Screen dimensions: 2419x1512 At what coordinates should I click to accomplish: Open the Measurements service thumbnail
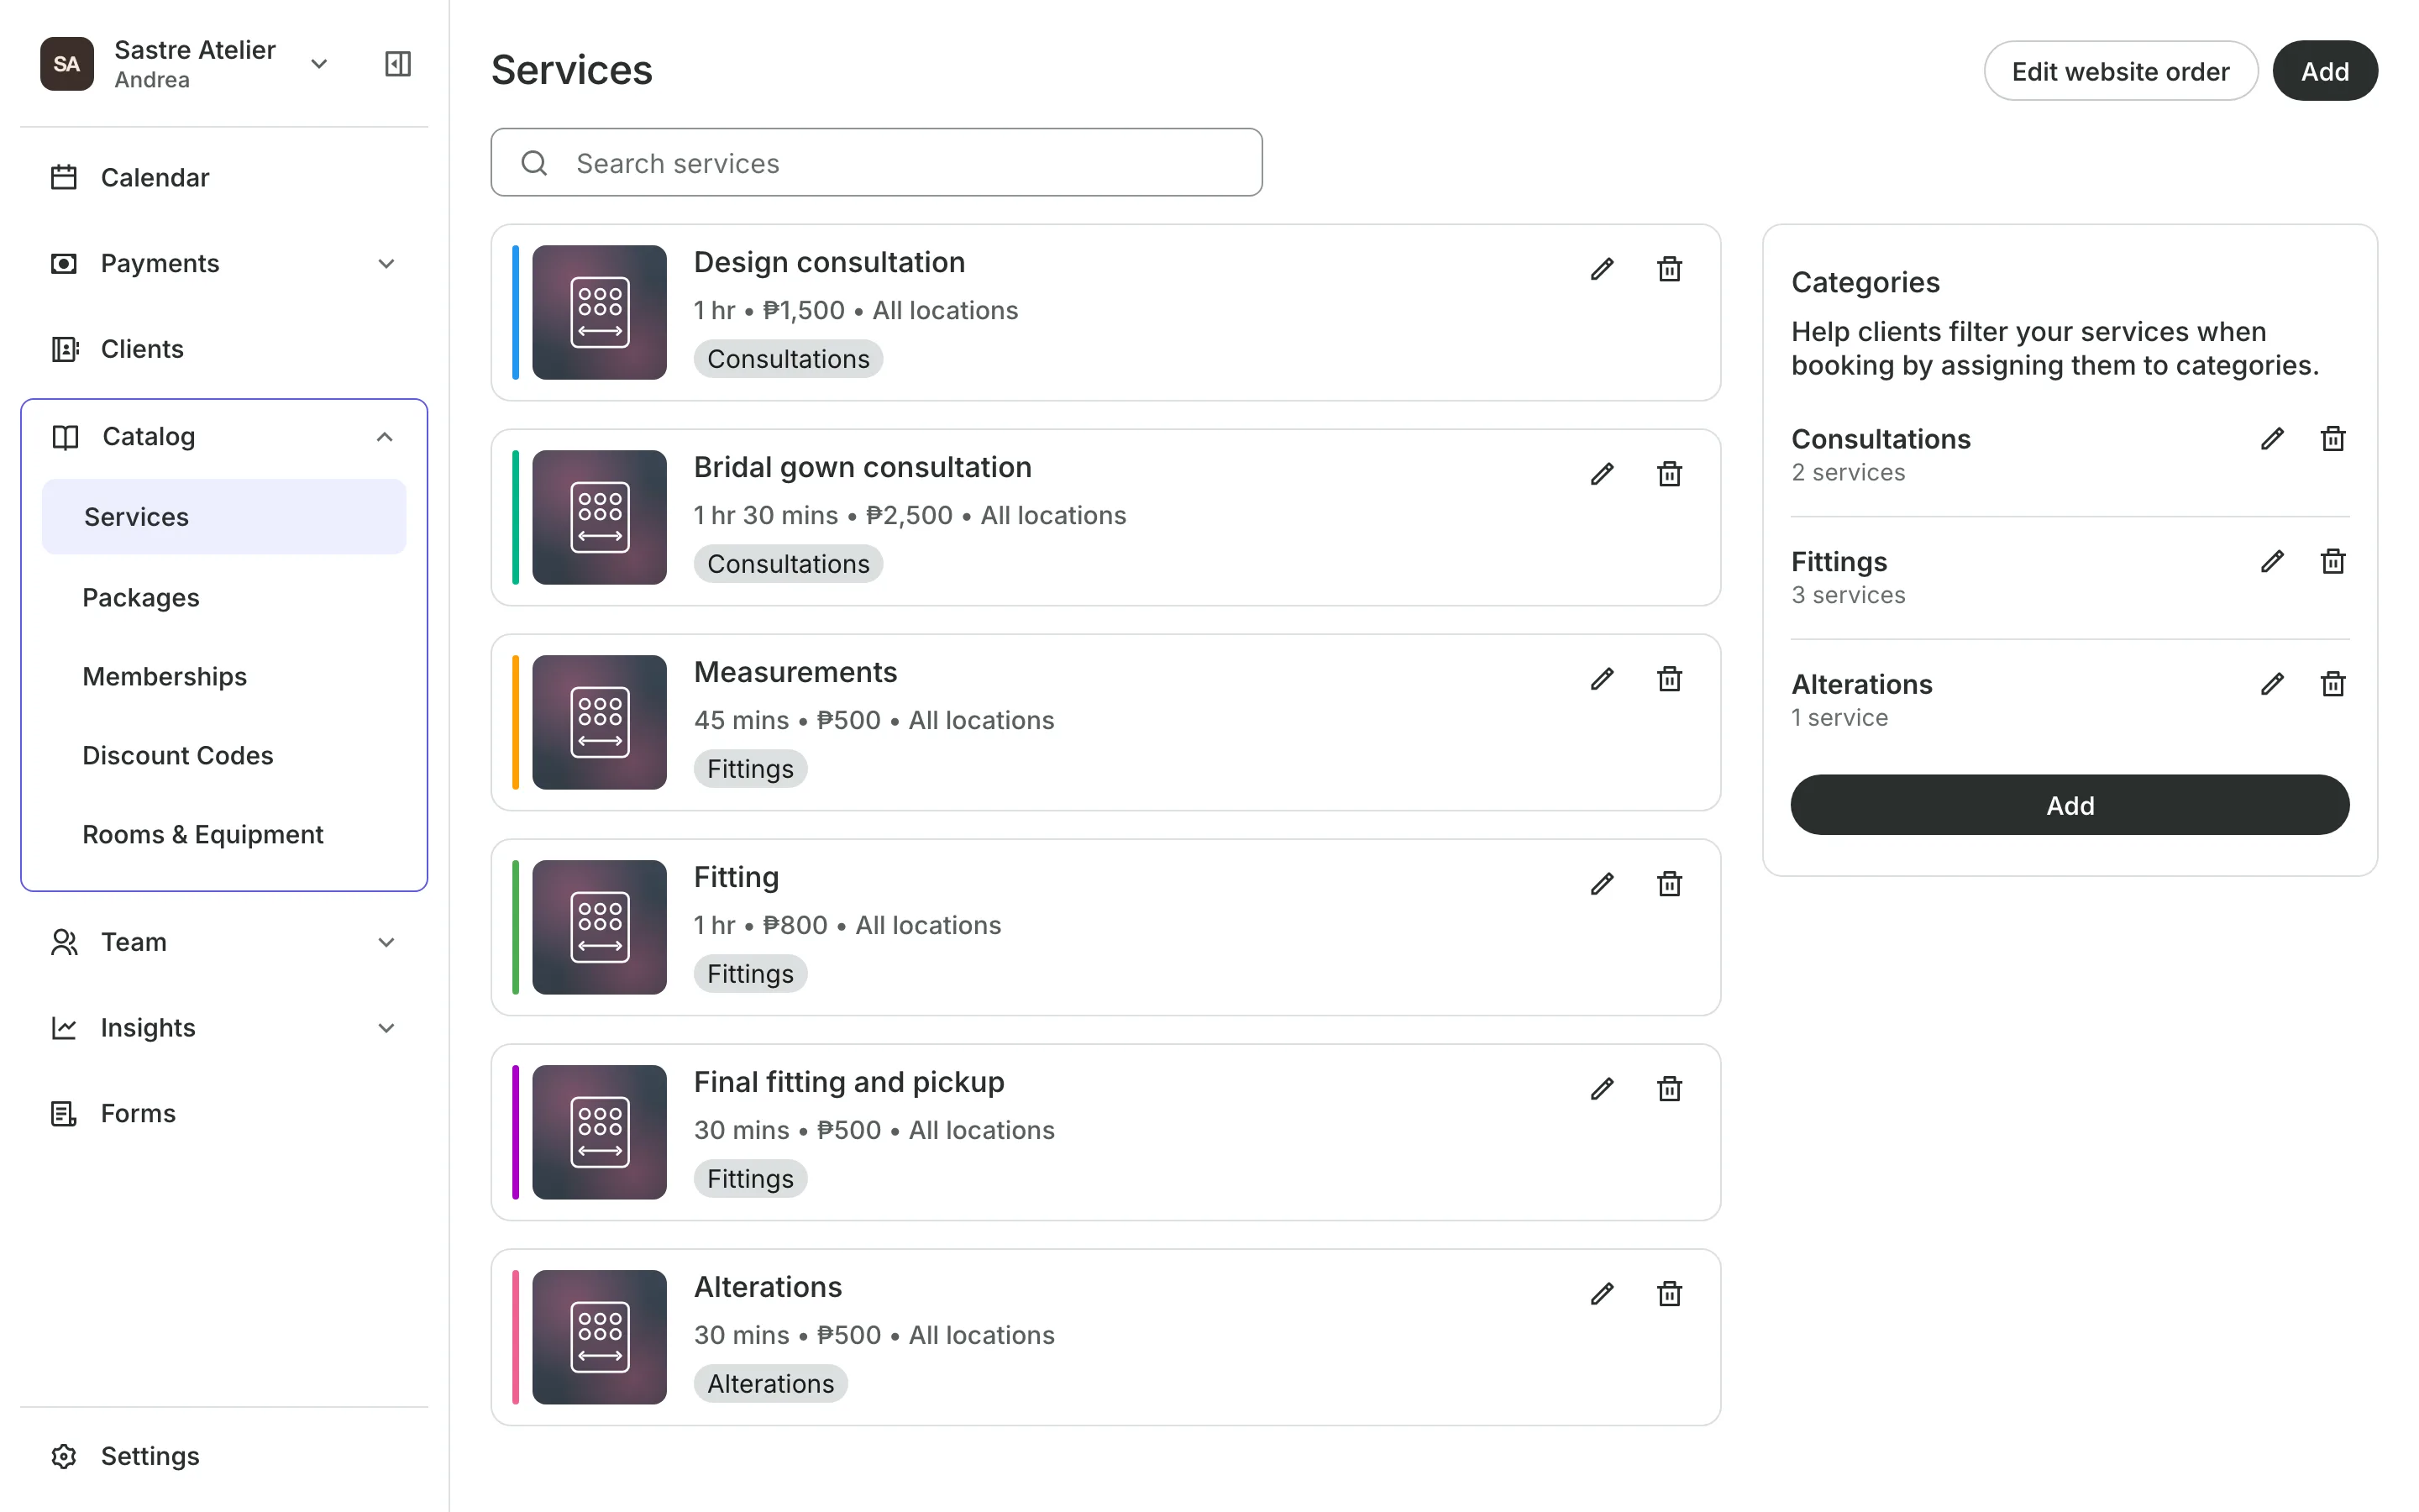pos(599,722)
